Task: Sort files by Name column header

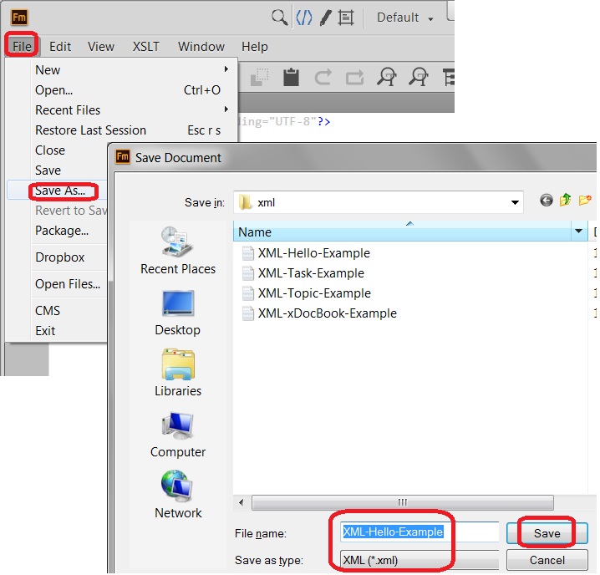Action: point(402,232)
